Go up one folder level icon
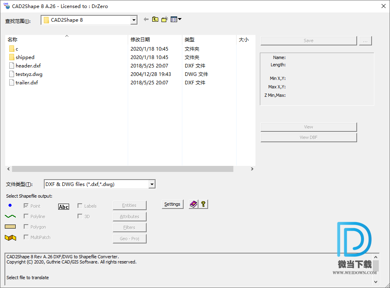The height and width of the screenshot is (288, 390). (x=155, y=19)
